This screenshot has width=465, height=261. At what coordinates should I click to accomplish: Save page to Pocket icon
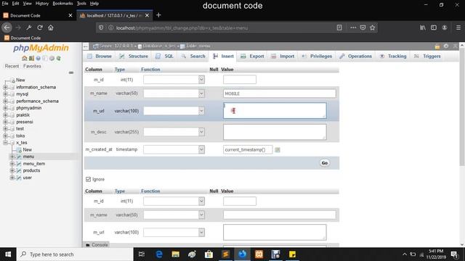(363, 28)
